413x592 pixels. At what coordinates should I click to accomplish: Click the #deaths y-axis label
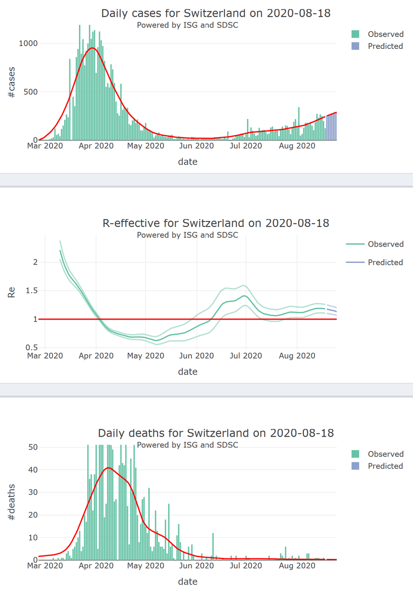point(12,502)
